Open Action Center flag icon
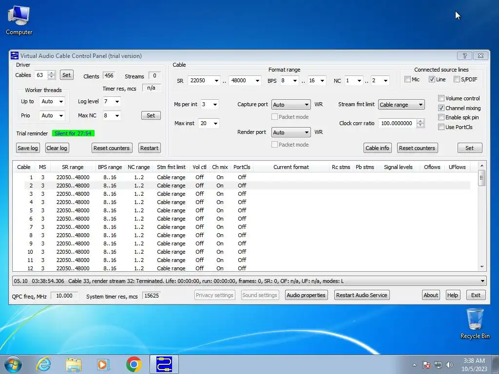 point(426,365)
